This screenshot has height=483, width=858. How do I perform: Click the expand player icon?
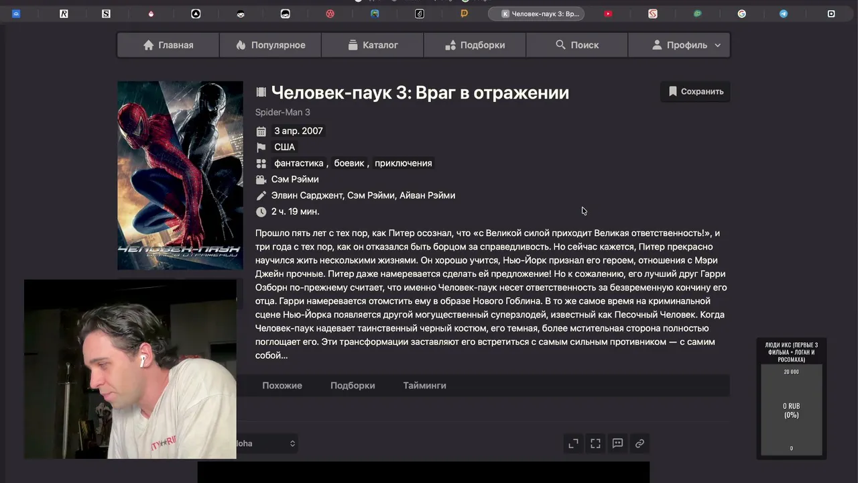coord(573,443)
